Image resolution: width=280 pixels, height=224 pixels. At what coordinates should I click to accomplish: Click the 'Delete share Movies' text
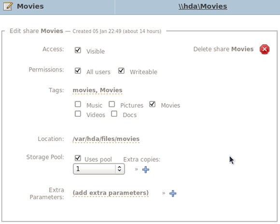[x=224, y=49]
